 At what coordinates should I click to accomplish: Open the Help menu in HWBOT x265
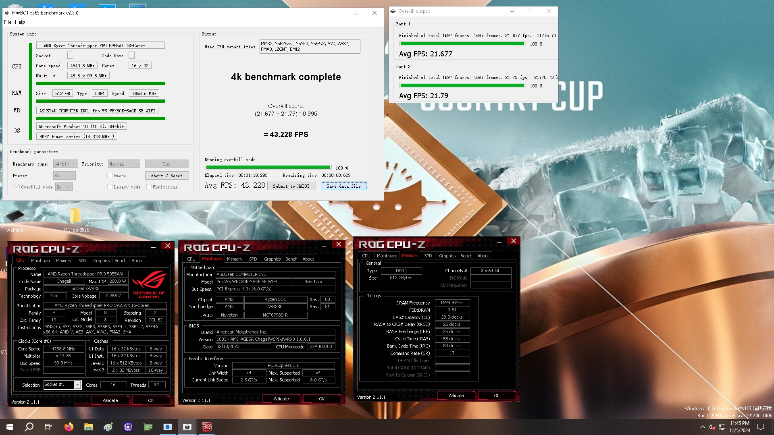click(x=20, y=22)
